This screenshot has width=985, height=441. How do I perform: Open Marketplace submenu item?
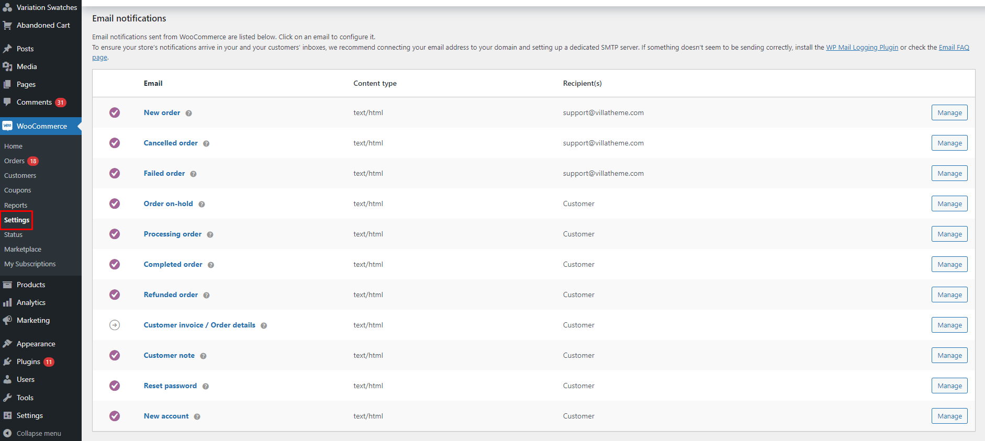(23, 250)
